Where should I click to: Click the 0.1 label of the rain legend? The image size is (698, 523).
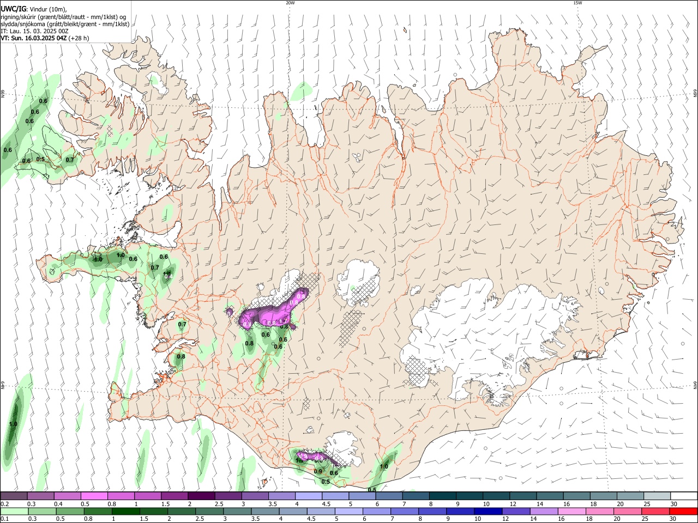pyautogui.click(x=4, y=519)
